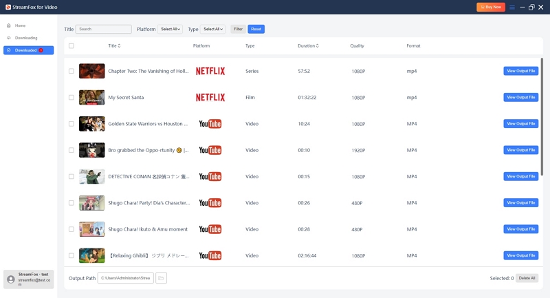View output file for DETECTIVE CONAN
Viewport: 550px width, 298px height.
pos(521,176)
